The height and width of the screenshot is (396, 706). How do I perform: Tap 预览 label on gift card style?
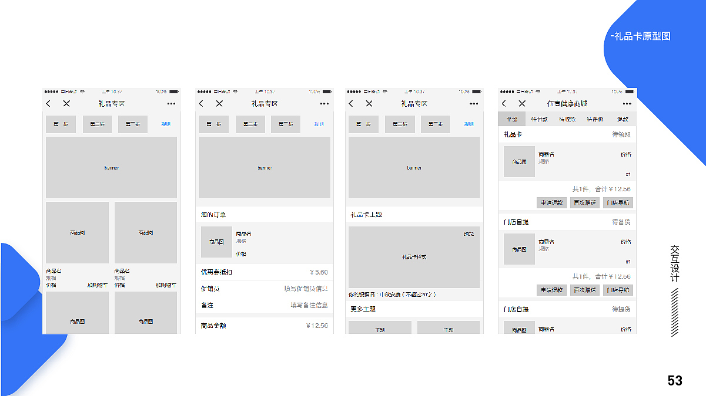(x=469, y=234)
